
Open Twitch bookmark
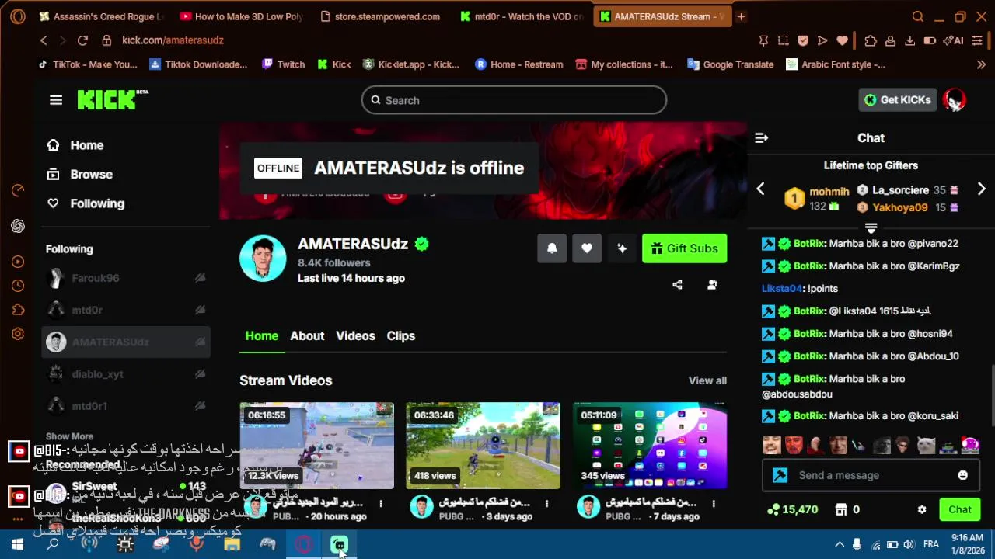(x=283, y=64)
